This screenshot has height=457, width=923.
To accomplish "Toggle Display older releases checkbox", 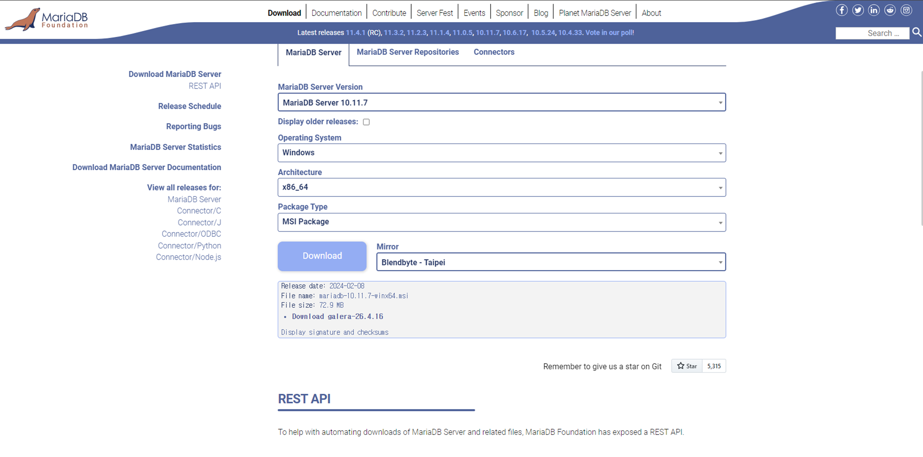I will click(366, 122).
